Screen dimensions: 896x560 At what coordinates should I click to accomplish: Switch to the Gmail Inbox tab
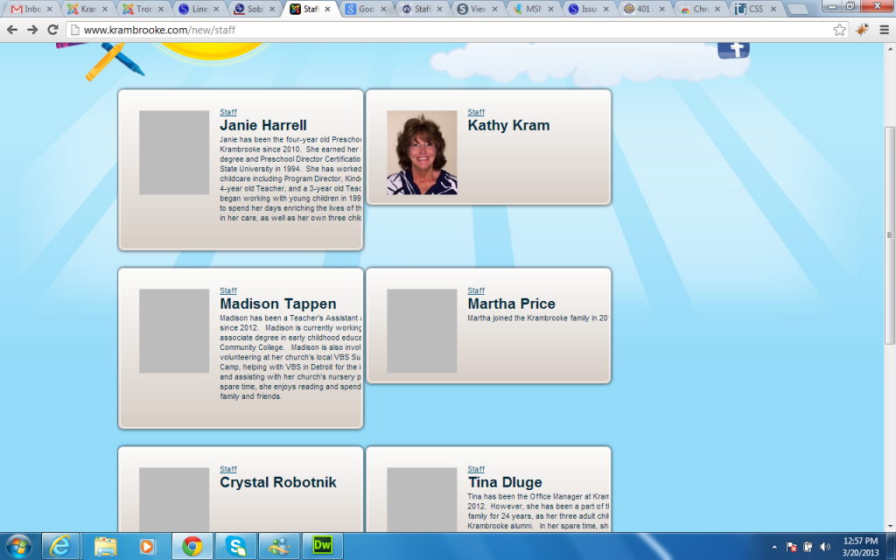31,9
